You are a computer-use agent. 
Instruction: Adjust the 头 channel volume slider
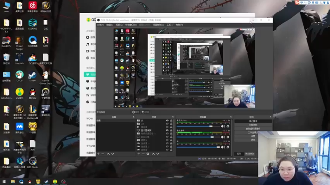pos(198,147)
